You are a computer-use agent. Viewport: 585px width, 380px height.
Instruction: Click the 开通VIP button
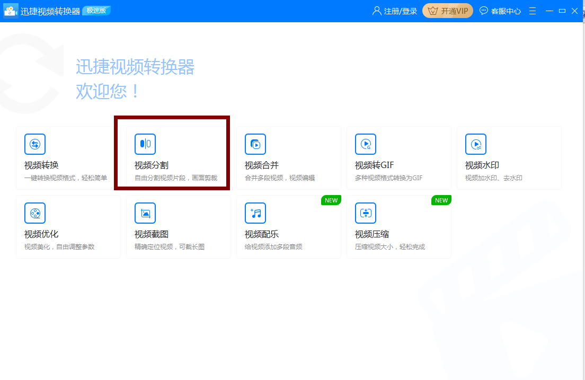coord(448,11)
